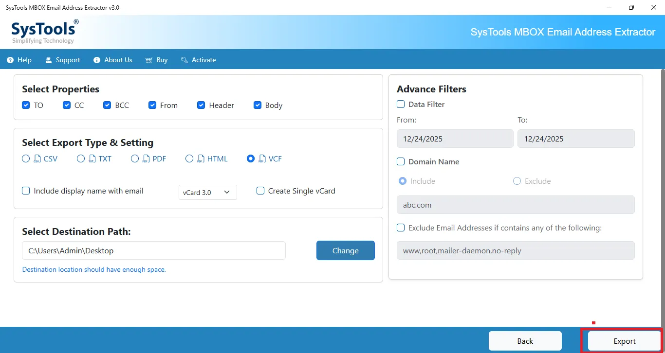Screen dimensions: 665x353
Task: Click the Change destination button
Action: click(346, 251)
